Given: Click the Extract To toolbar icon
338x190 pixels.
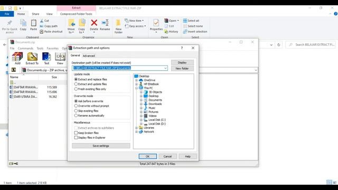Looking at the screenshot, I should click(32, 58).
